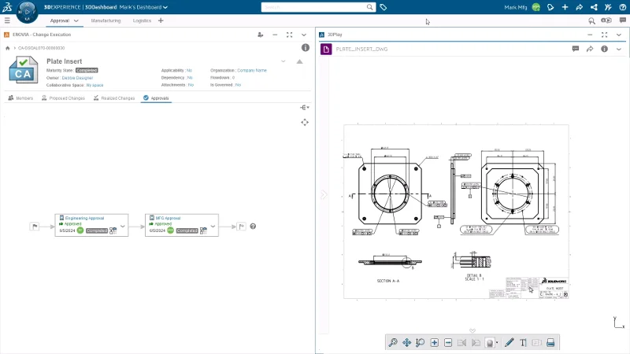
Task: Collapse Plate Insert header with up triangle
Action: pos(299,61)
